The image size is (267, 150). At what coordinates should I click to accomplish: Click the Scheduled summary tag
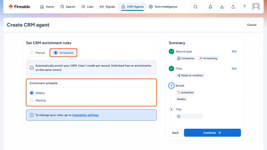[185, 93]
